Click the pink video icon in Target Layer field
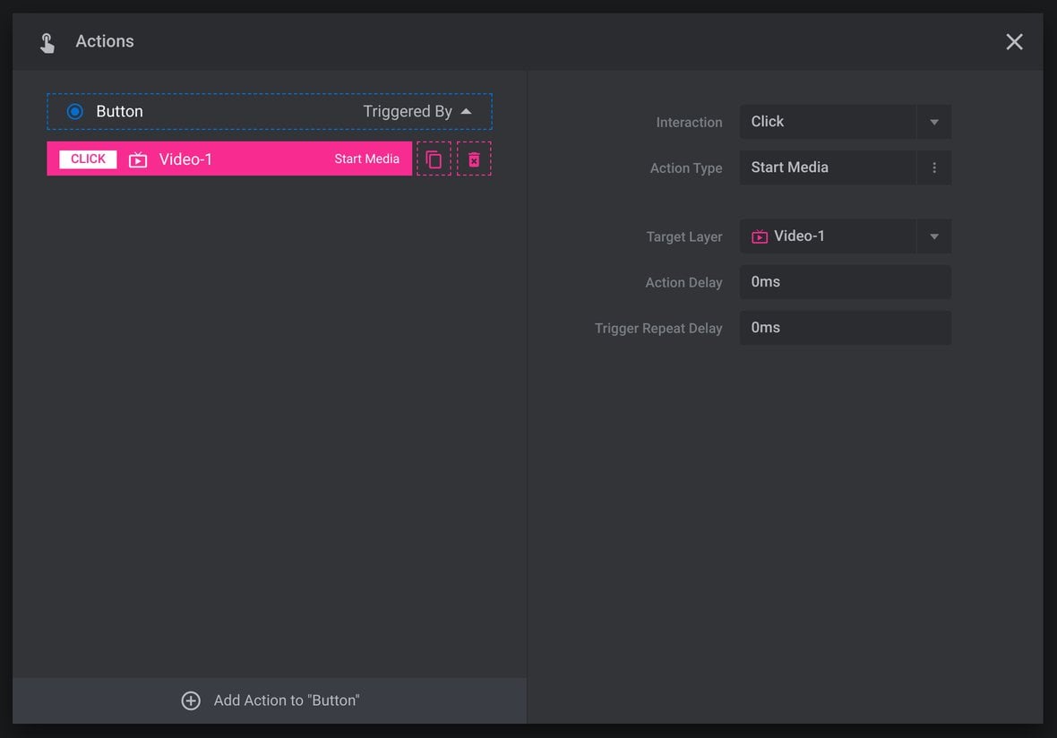The image size is (1057, 738). click(x=760, y=236)
